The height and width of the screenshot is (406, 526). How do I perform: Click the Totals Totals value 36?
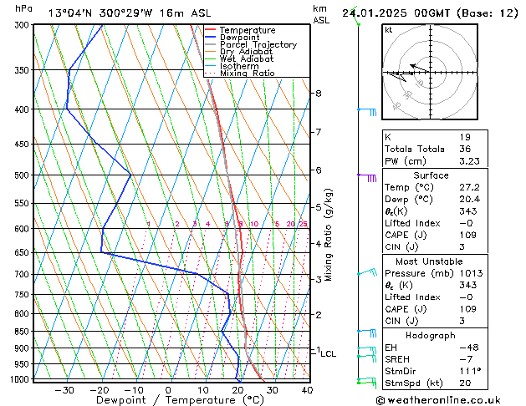tap(465, 149)
